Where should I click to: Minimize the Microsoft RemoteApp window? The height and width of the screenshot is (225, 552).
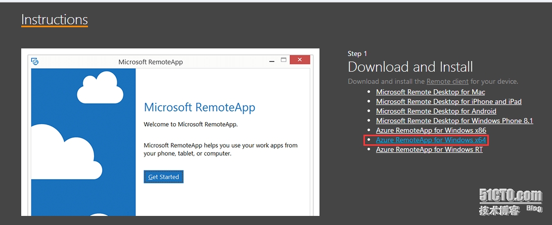271,61
